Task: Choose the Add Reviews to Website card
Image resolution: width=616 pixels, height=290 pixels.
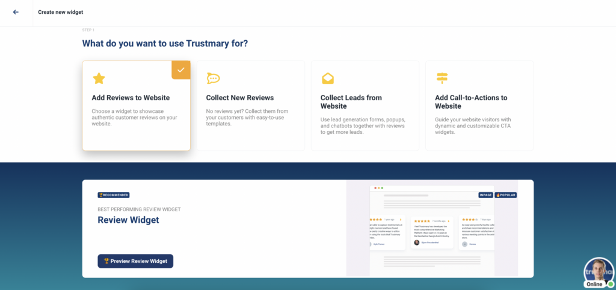Action: coord(137,106)
